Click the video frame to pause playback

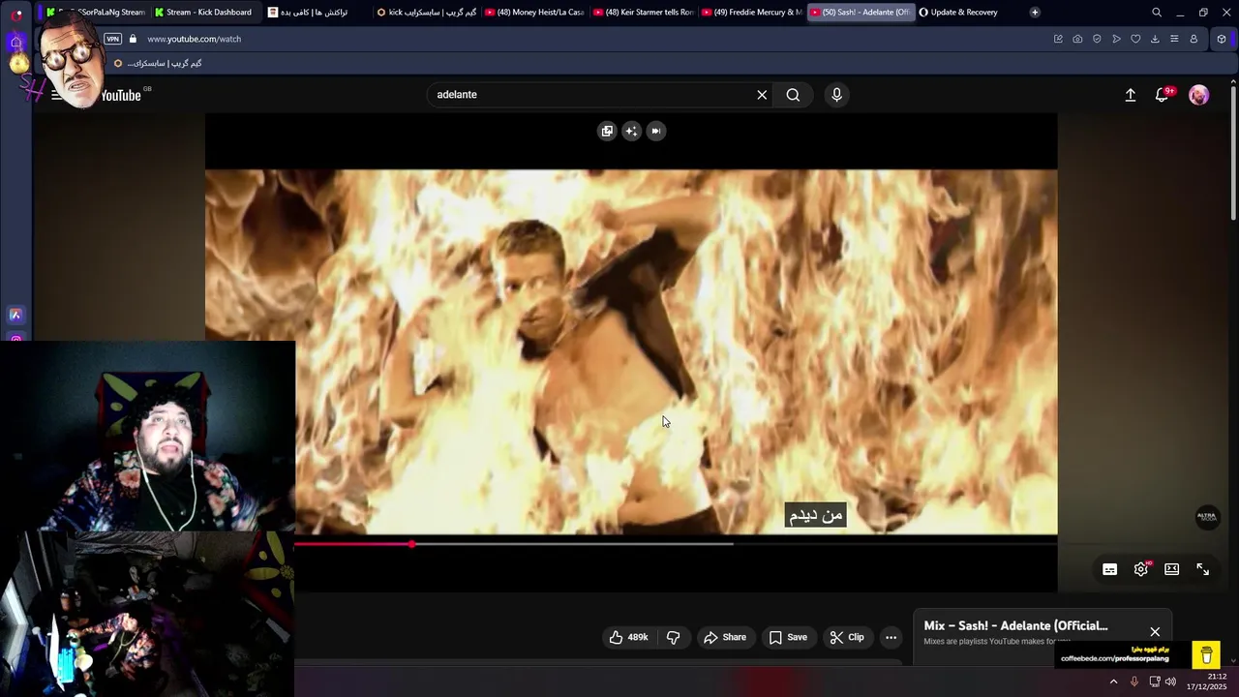(x=631, y=351)
